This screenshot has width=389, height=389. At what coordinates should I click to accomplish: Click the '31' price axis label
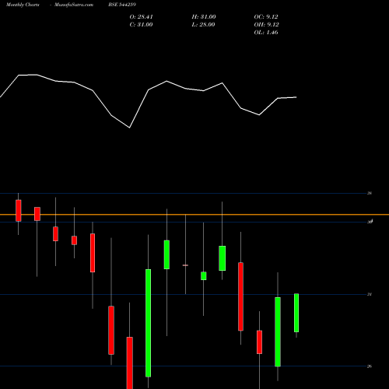click(370, 294)
